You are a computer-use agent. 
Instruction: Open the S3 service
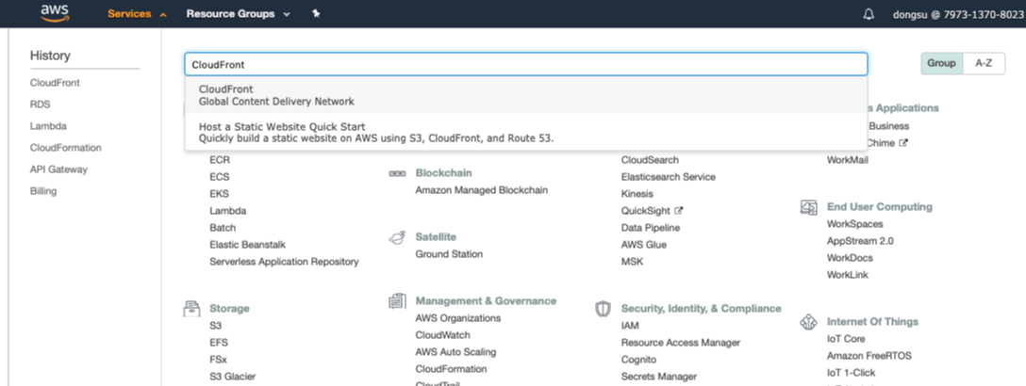click(x=215, y=325)
